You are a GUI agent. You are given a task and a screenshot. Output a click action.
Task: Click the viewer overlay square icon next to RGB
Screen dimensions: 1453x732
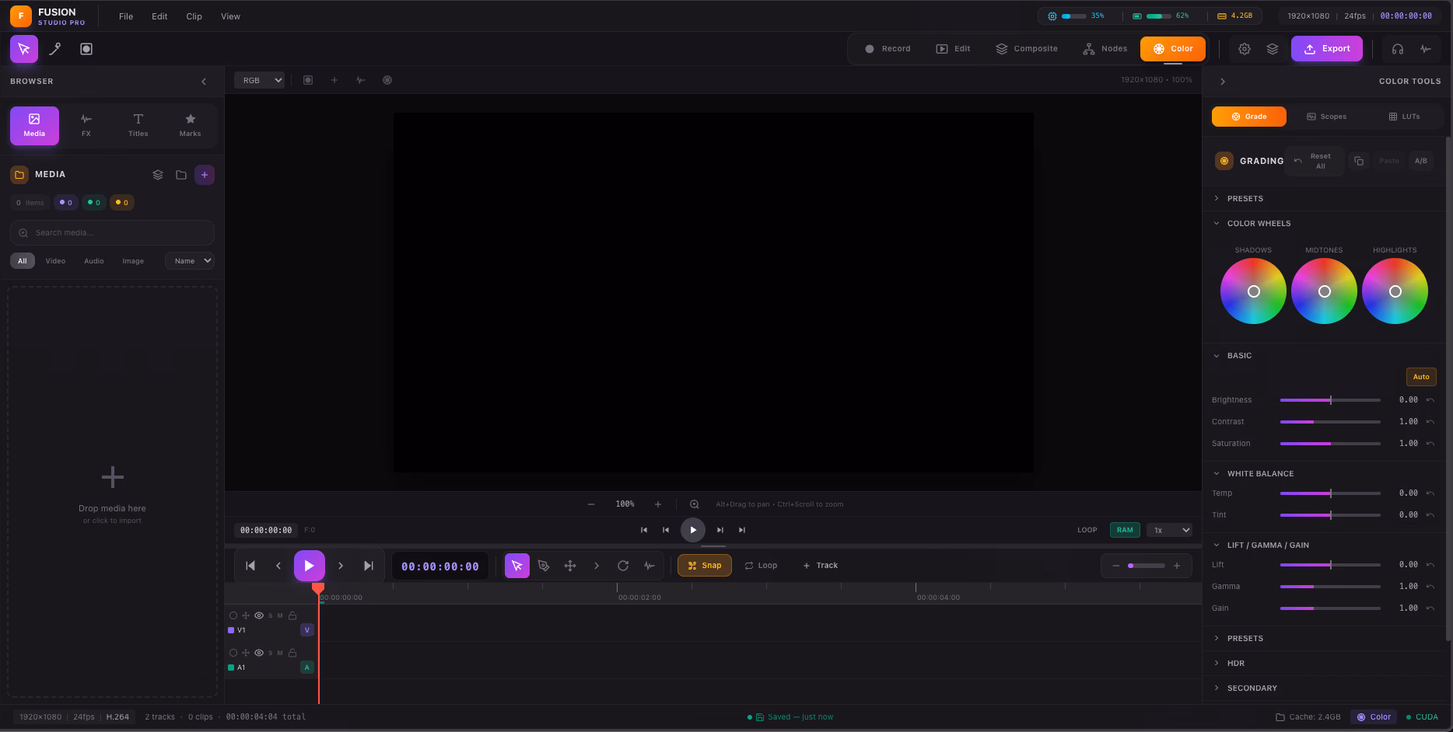point(308,80)
